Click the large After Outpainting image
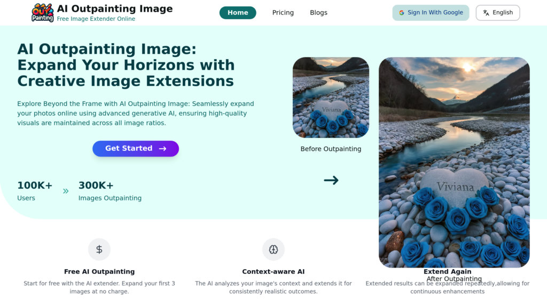Image resolution: width=547 pixels, height=307 pixels. [454, 160]
